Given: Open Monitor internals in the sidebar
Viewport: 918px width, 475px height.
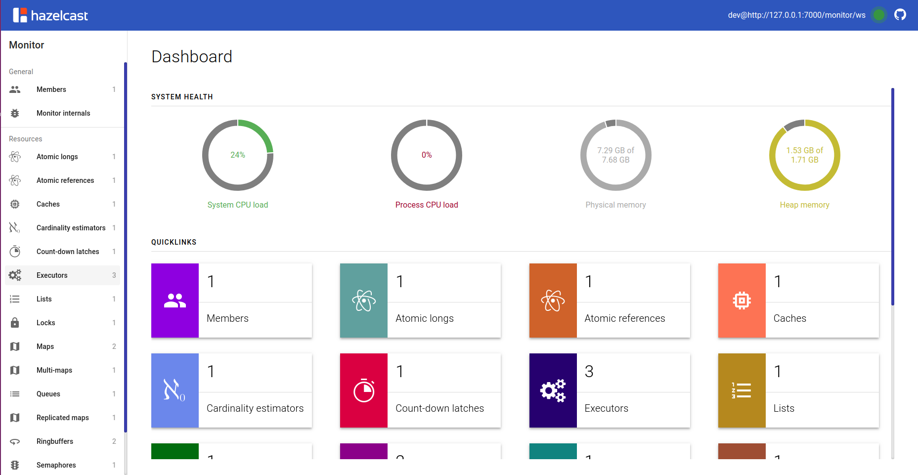Looking at the screenshot, I should pyautogui.click(x=62, y=113).
